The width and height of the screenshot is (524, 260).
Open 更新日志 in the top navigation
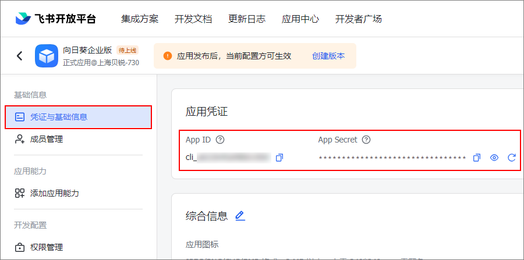pos(247,19)
